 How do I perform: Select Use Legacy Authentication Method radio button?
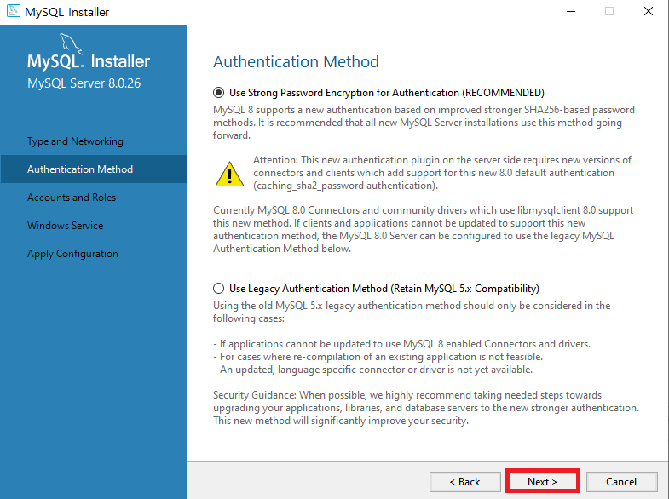tap(218, 289)
